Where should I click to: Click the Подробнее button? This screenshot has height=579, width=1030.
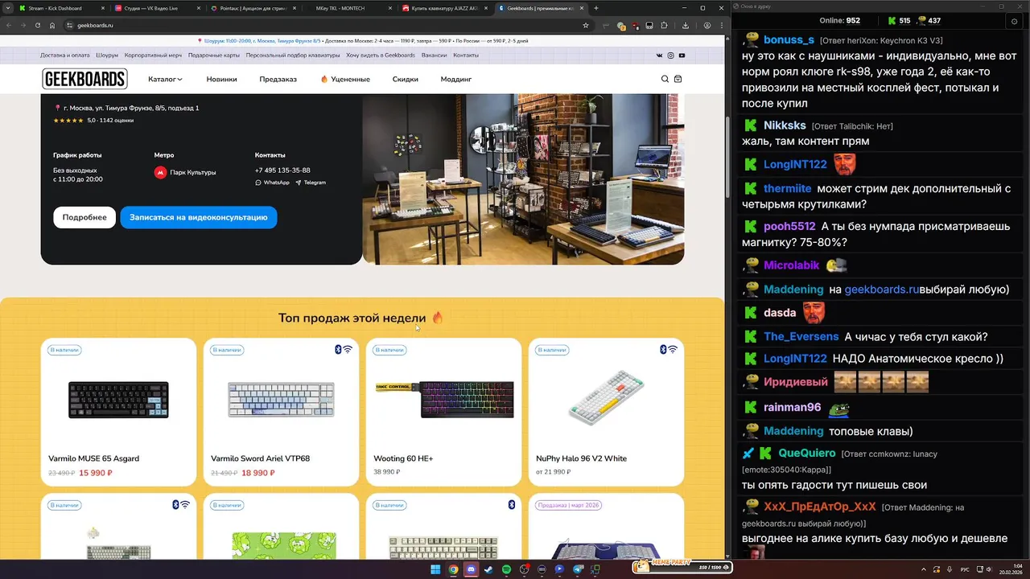[84, 217]
